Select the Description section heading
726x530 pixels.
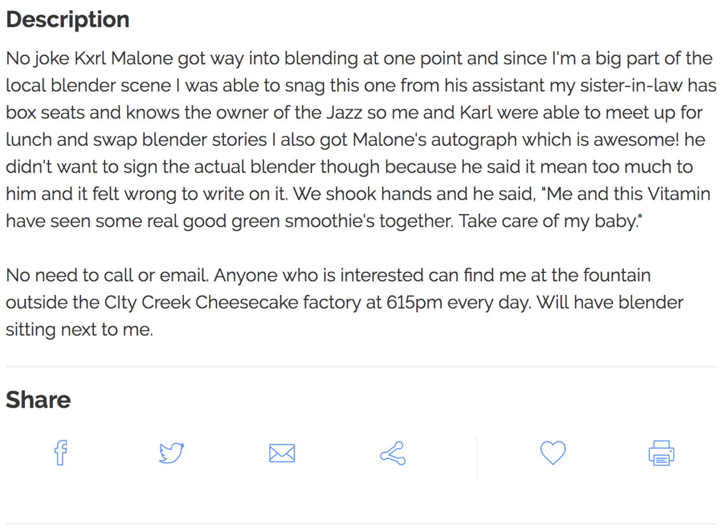(x=67, y=19)
